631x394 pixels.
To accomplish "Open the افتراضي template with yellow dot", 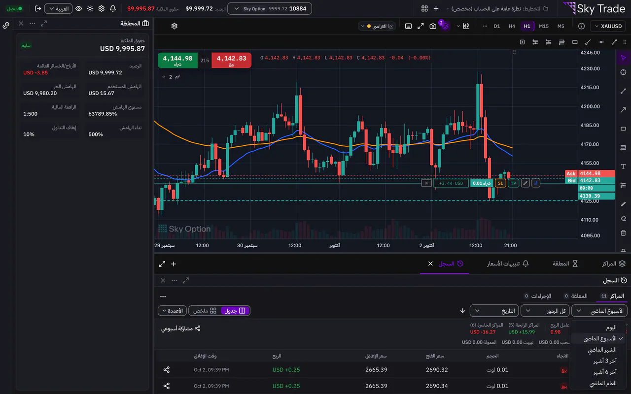I will pos(377,26).
